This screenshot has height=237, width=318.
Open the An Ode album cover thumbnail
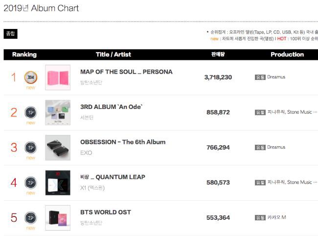(58, 112)
